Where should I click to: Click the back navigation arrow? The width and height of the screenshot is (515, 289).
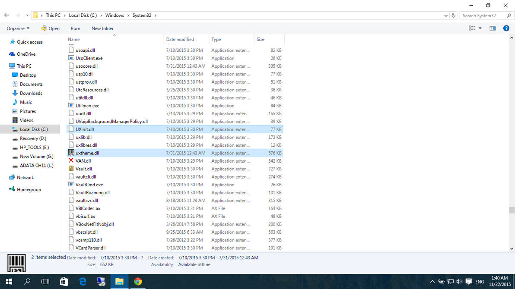tap(6, 15)
